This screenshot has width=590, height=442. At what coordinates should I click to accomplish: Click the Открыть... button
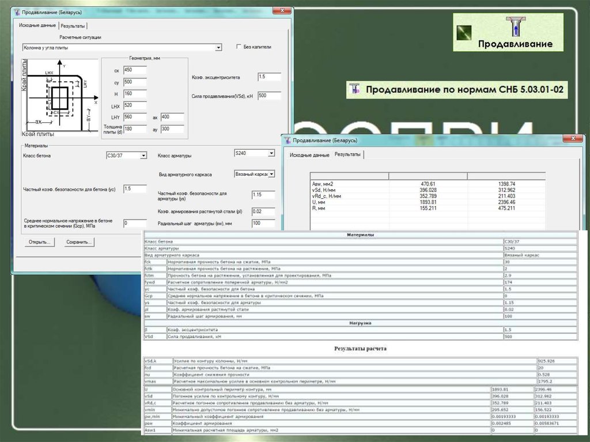(x=39, y=242)
